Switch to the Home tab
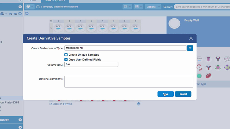Screen dimensions: 230x129 pos(32,1)
